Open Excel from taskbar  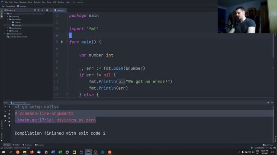coord(60,152)
